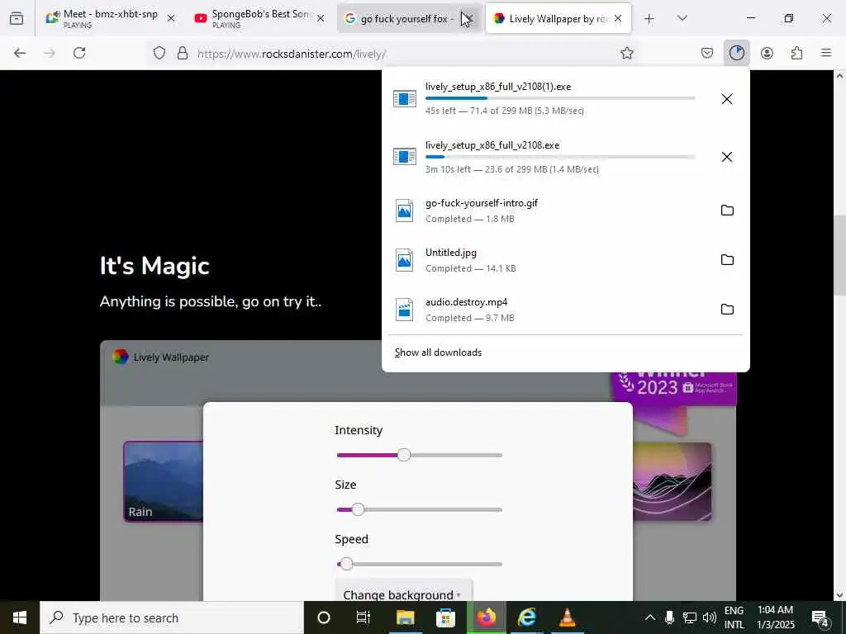Screen dimensions: 846x634
Task: Toggle the Downloads toolbar button
Action: pos(736,53)
